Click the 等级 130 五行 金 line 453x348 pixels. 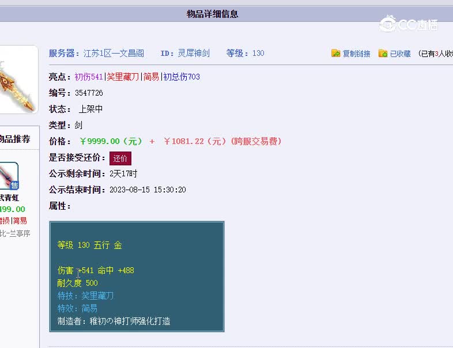(x=89, y=245)
